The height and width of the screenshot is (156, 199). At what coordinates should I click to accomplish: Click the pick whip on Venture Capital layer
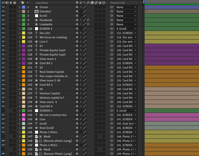(112, 93)
